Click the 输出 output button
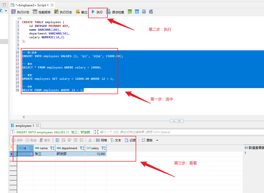 pyautogui.click(x=82, y=12)
